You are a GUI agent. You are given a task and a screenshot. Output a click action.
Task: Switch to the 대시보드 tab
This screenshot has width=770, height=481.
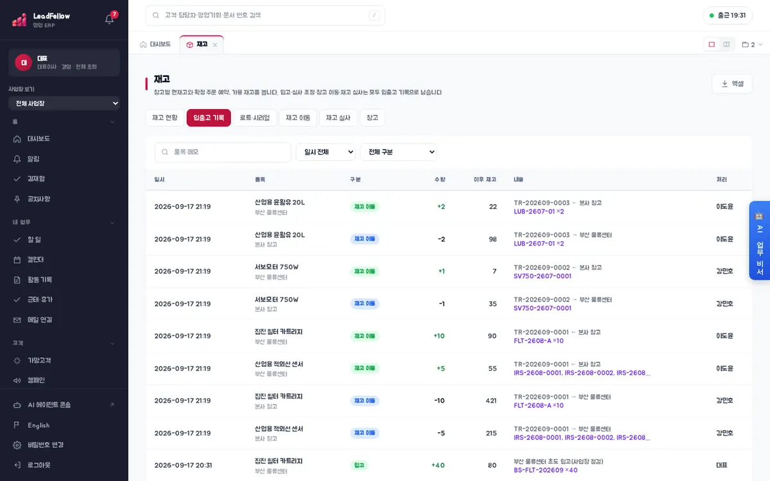point(155,44)
